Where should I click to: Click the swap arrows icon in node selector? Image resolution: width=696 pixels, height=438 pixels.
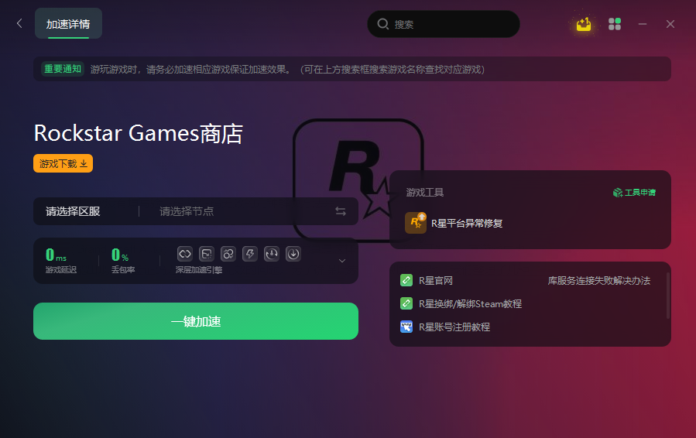click(341, 211)
